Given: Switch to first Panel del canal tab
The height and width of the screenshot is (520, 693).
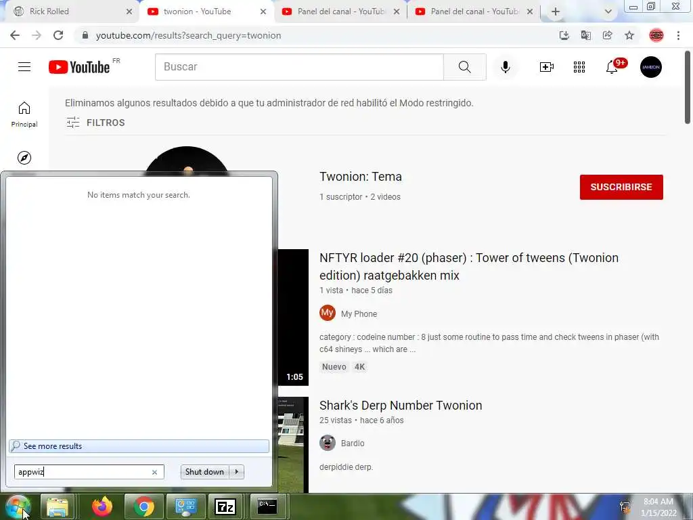Looking at the screenshot, I should point(340,12).
